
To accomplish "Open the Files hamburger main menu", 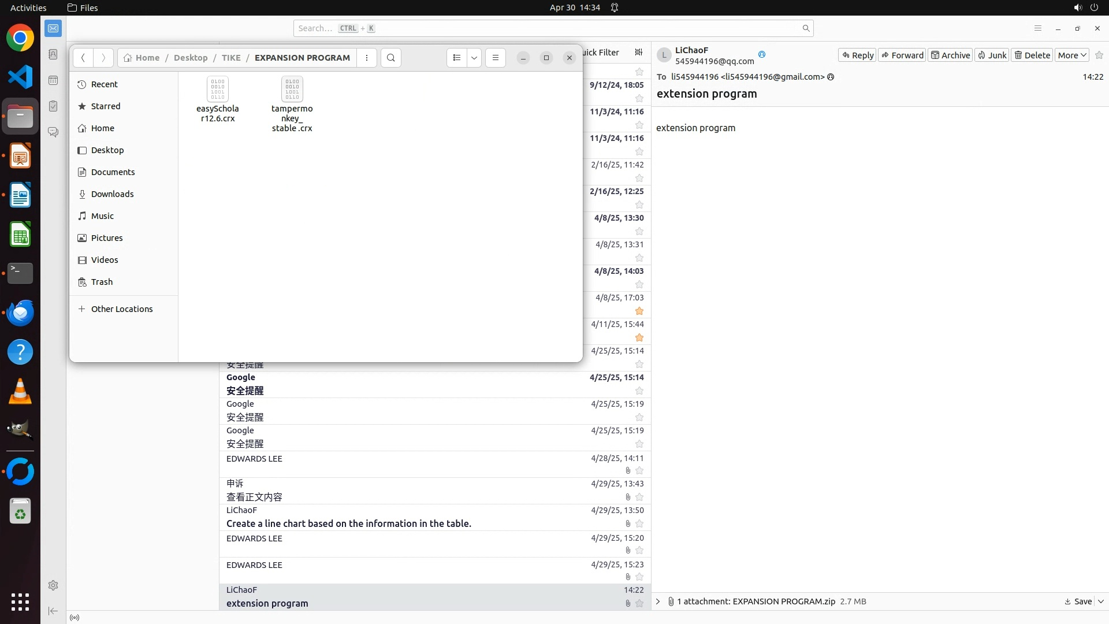I will pyautogui.click(x=495, y=58).
